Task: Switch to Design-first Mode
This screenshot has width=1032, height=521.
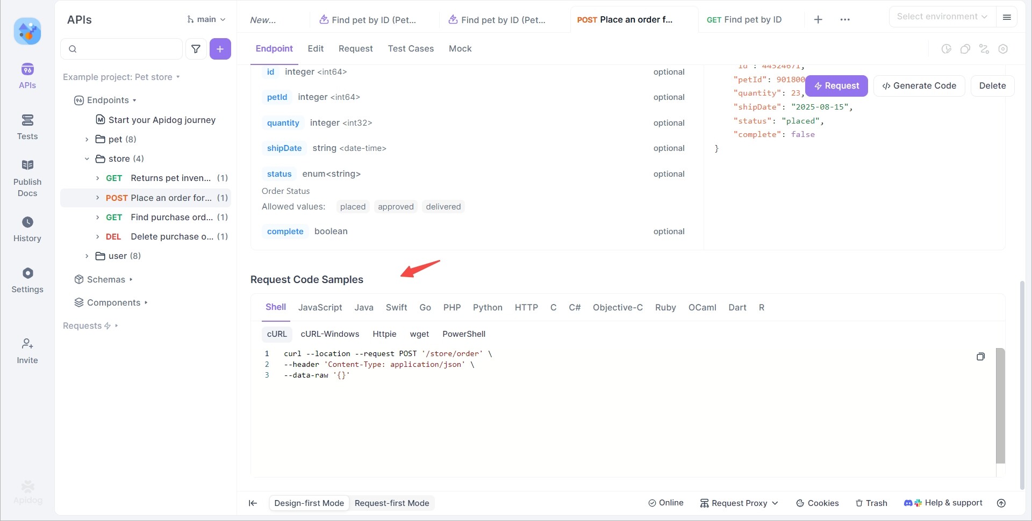Action: [x=309, y=503]
